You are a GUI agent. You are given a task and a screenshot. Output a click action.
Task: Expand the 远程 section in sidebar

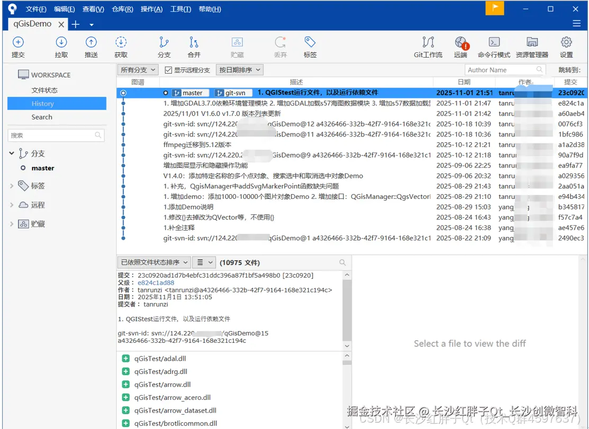click(12, 205)
